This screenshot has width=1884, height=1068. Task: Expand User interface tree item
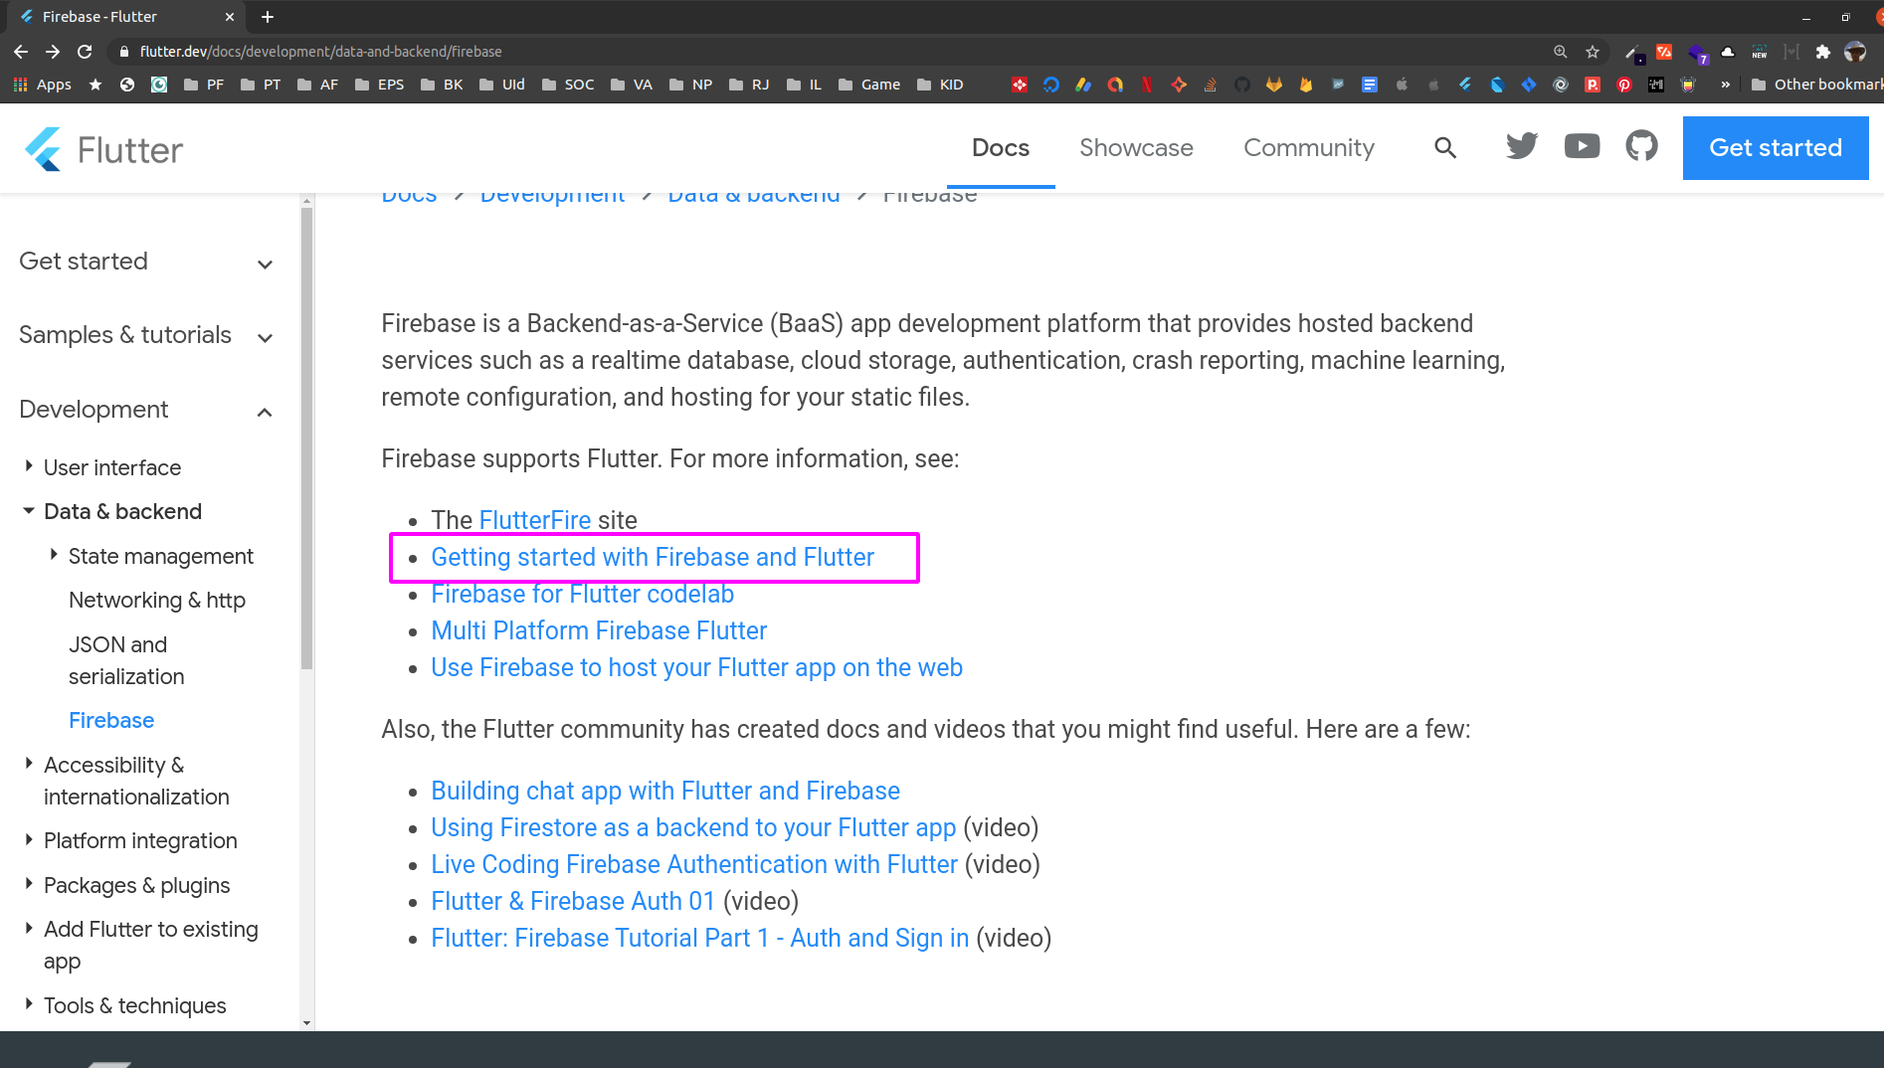point(29,466)
